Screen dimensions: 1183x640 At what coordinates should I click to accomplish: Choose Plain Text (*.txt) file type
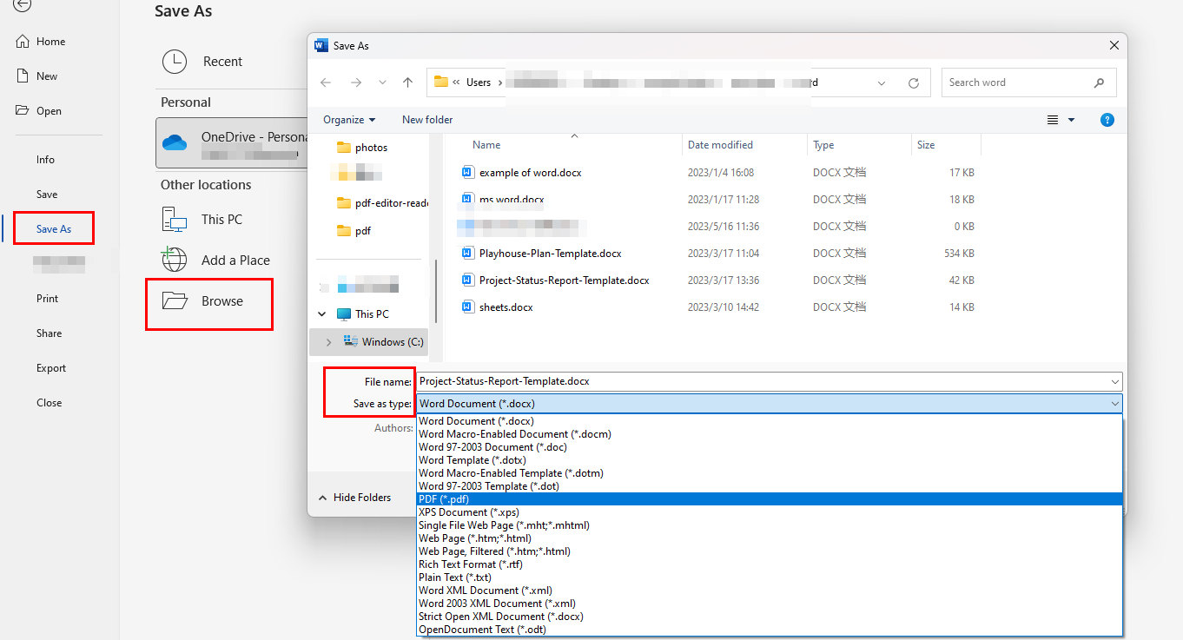coord(454,577)
